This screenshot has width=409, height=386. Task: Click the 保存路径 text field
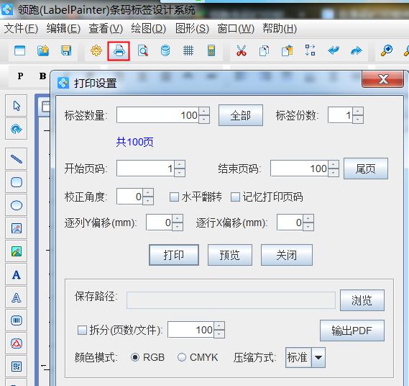(x=231, y=300)
